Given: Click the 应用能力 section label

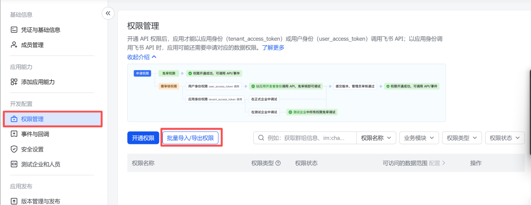Looking at the screenshot, I should [21, 67].
